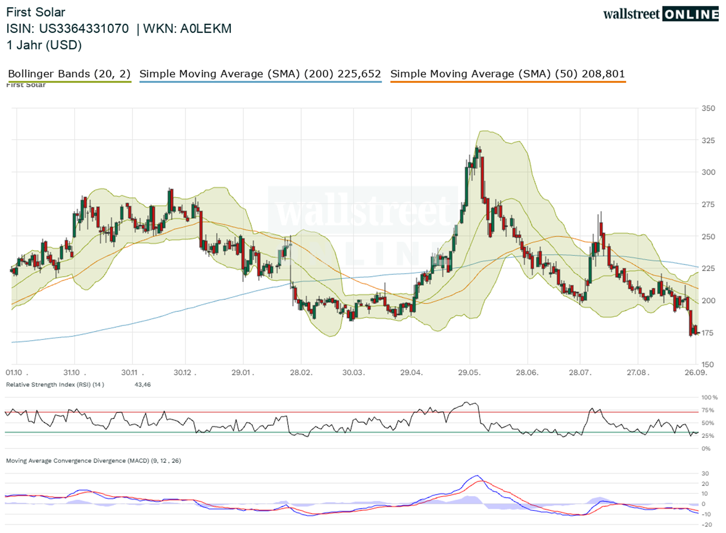Click the "1 Jahr (USD)" period label
The image size is (726, 533).
point(44,45)
